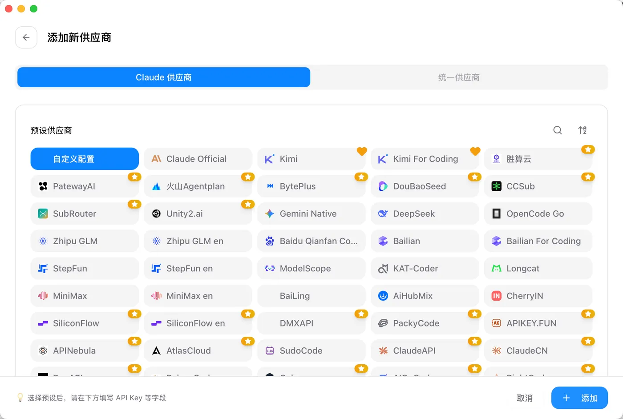623x419 pixels.
Task: Choose the Gemini Native provider
Action: pos(311,214)
